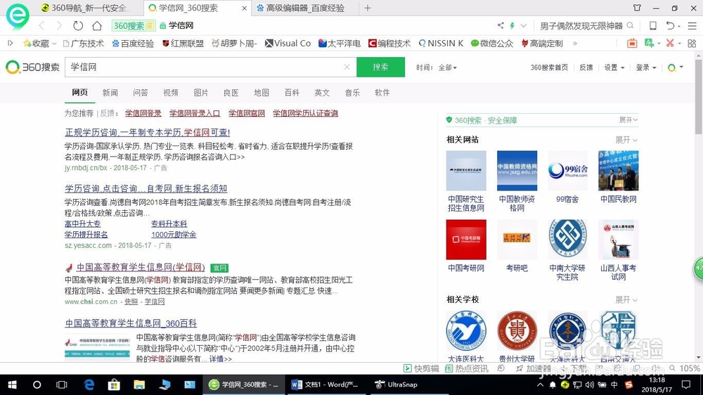Open the 微信公众 bookmark
The width and height of the screenshot is (703, 395).
pos(492,44)
